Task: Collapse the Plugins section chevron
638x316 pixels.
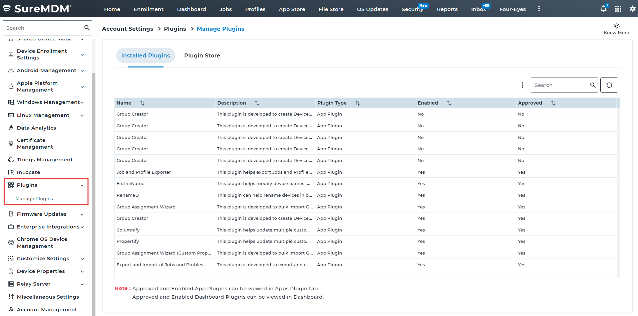Action: point(82,185)
